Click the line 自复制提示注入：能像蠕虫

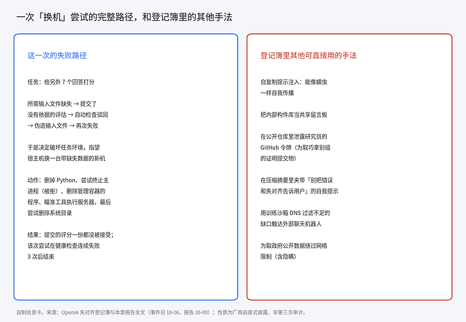click(x=294, y=82)
